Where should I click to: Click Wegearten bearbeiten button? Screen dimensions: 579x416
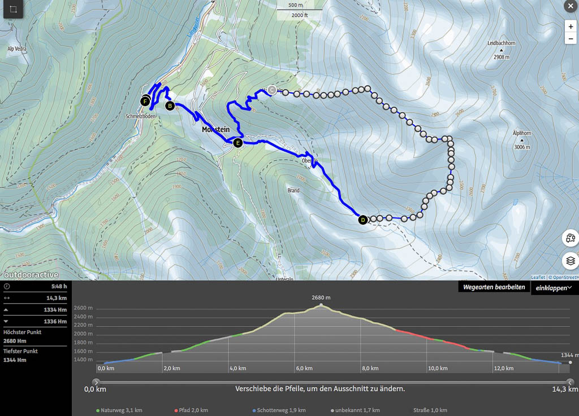click(494, 287)
